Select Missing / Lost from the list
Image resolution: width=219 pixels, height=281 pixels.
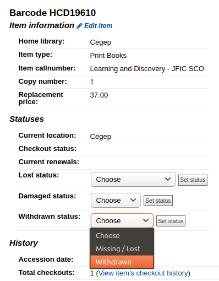click(x=122, y=248)
